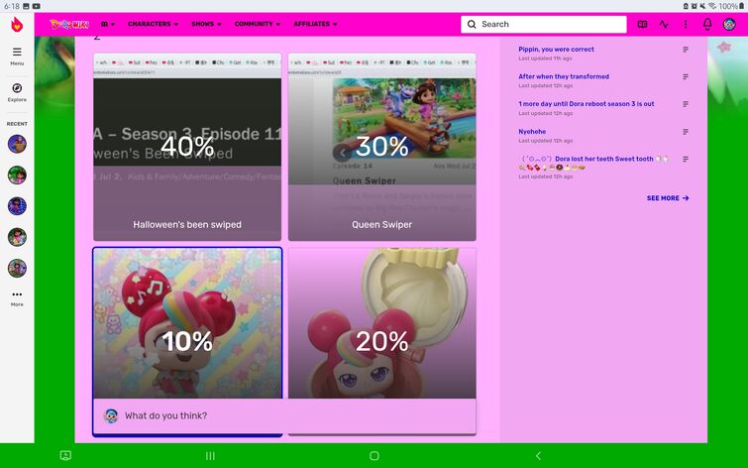Select the 10% poll image option
748x468 pixels.
pyautogui.click(x=187, y=323)
